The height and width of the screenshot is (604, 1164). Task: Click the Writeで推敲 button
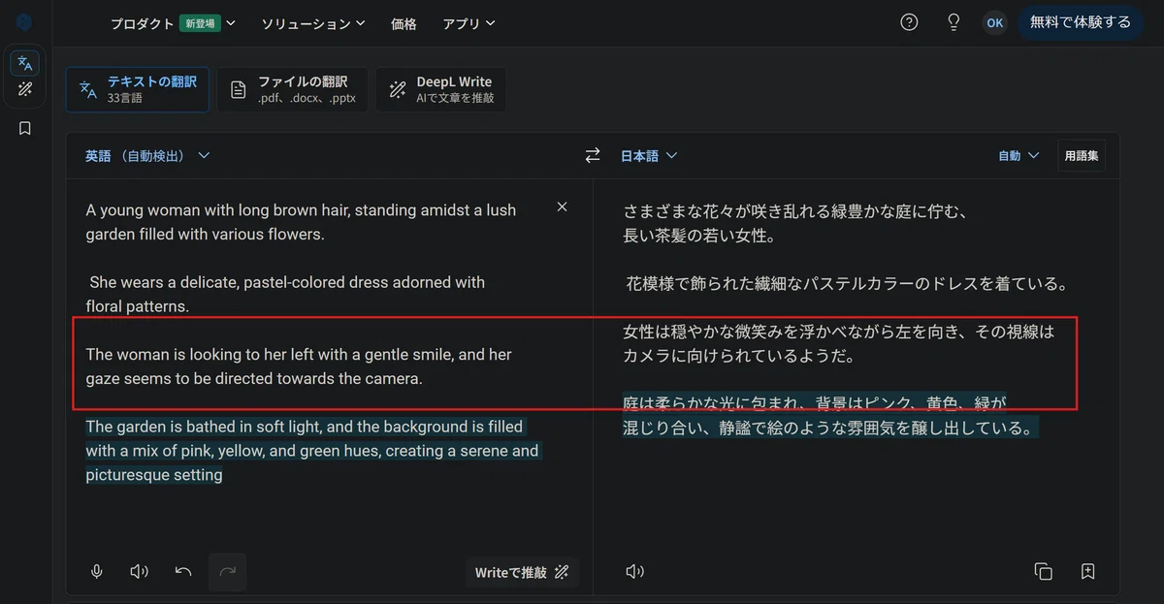[x=522, y=572]
